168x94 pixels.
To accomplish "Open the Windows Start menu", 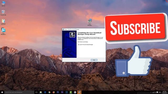I will tap(2, 92).
